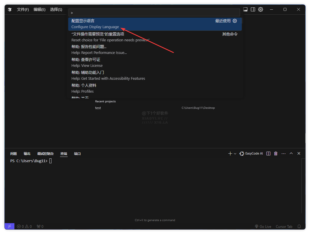Configure keybinding via gear next to 最近使用
This screenshot has width=310, height=234.
(235, 21)
